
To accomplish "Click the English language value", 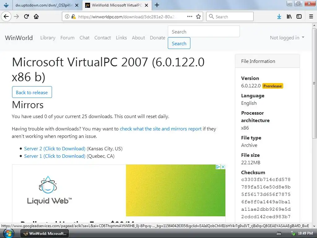I will click(249, 103).
